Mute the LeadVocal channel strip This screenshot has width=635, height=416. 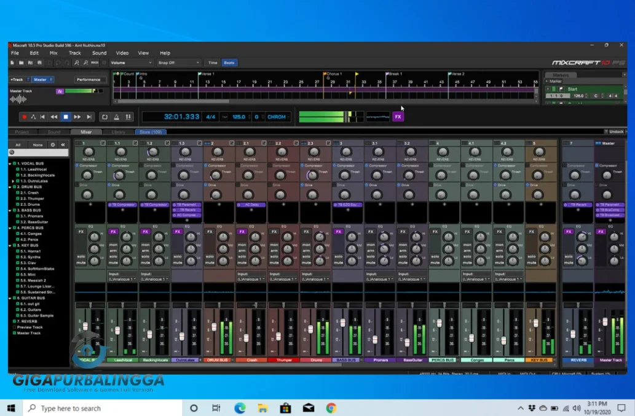(x=113, y=263)
